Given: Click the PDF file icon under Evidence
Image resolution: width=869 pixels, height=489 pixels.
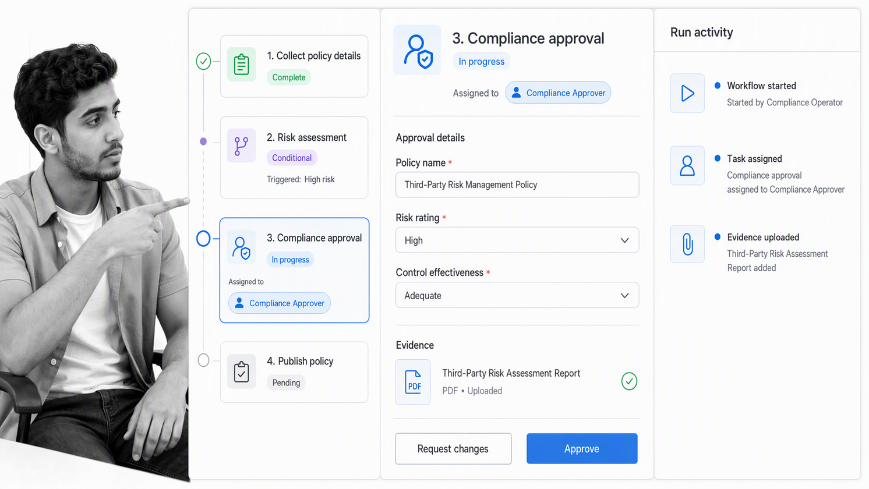Looking at the screenshot, I should (x=413, y=382).
